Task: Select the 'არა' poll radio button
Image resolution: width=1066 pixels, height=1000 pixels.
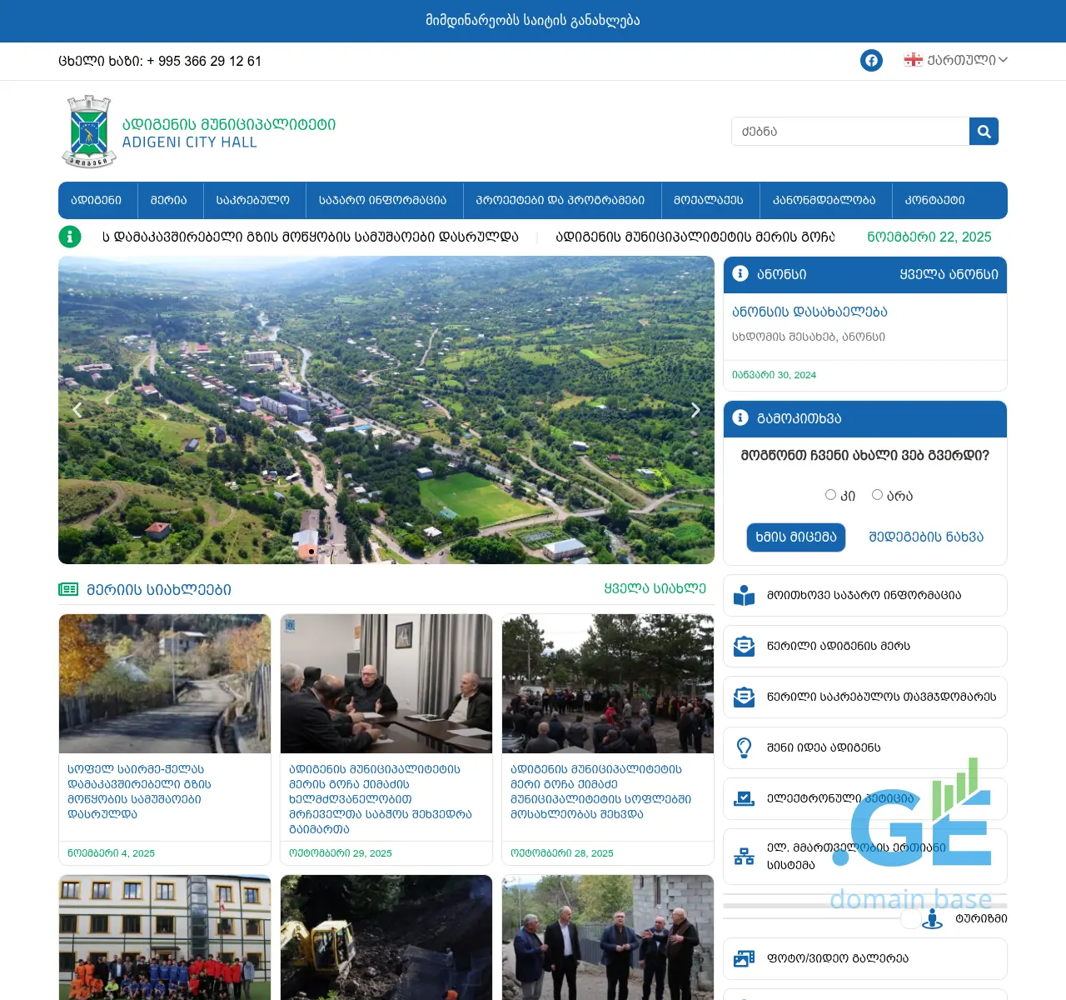Action: pyautogui.click(x=877, y=494)
